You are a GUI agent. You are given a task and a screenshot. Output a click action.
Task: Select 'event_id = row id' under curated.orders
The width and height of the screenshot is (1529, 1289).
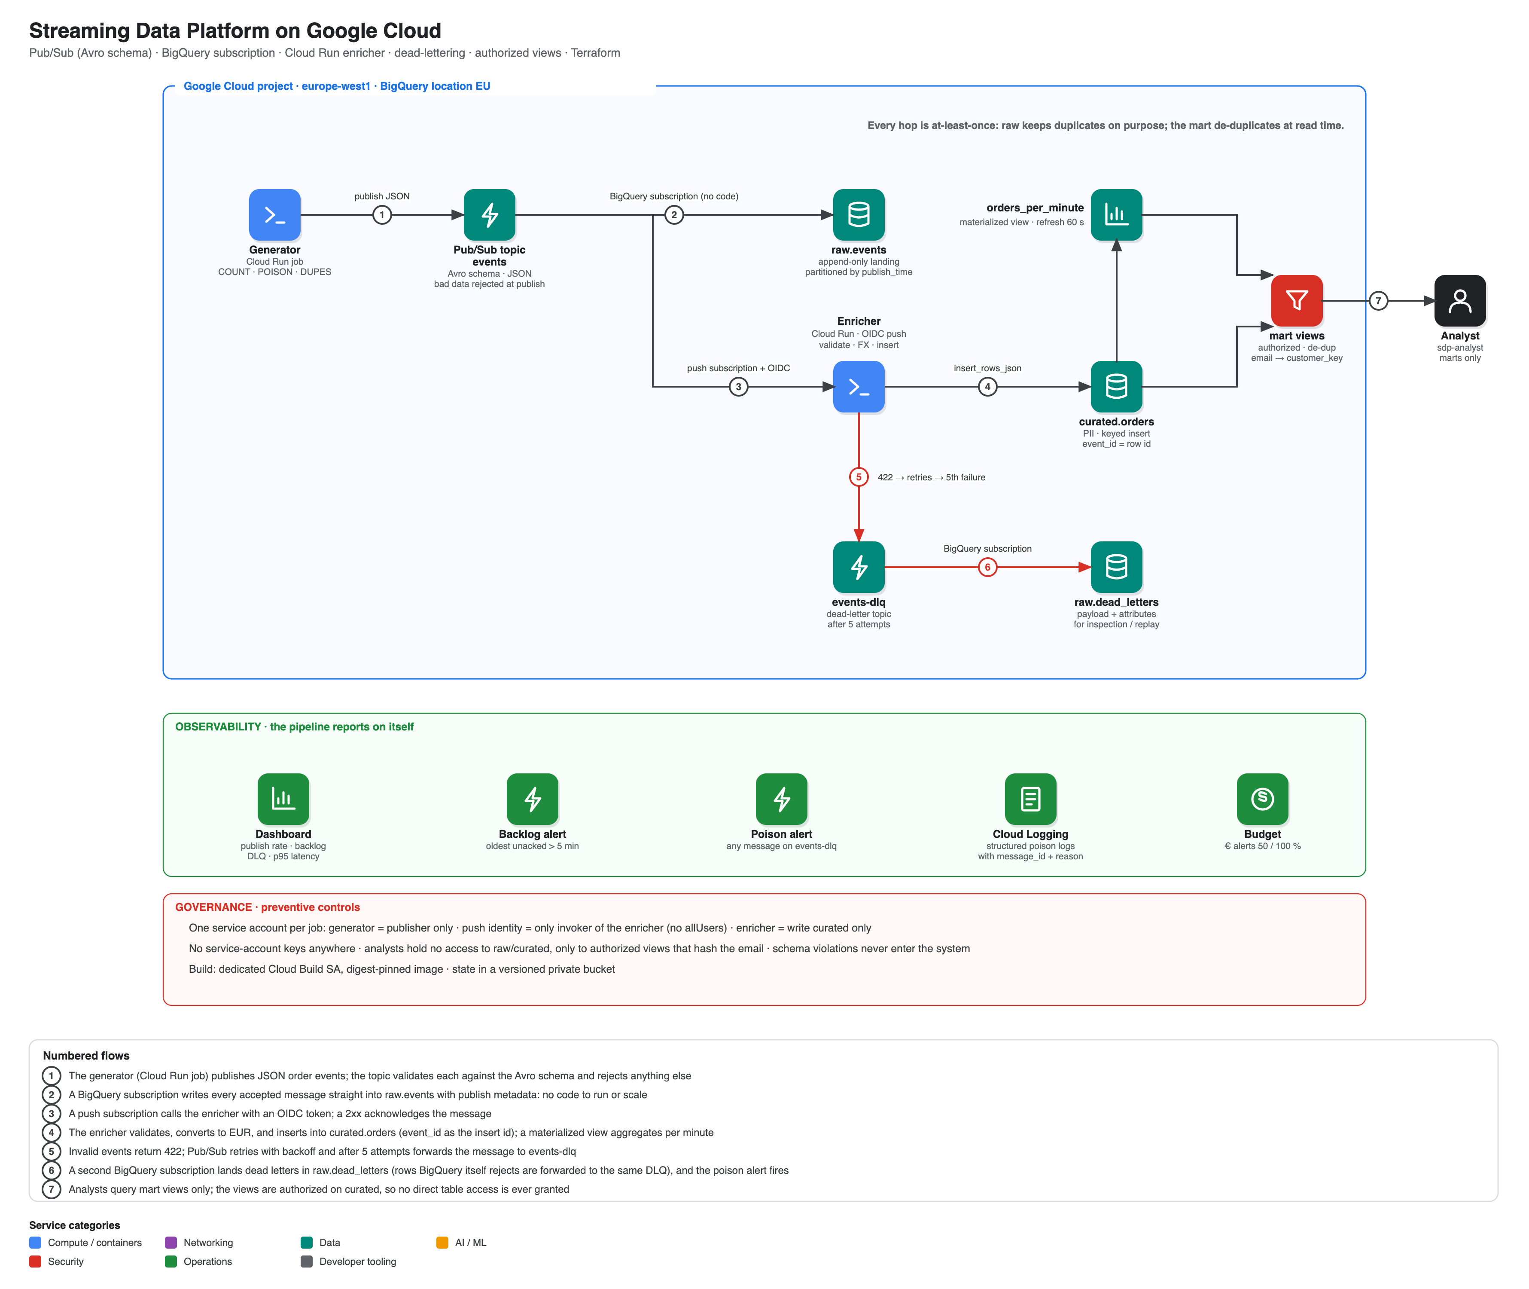click(x=1116, y=444)
